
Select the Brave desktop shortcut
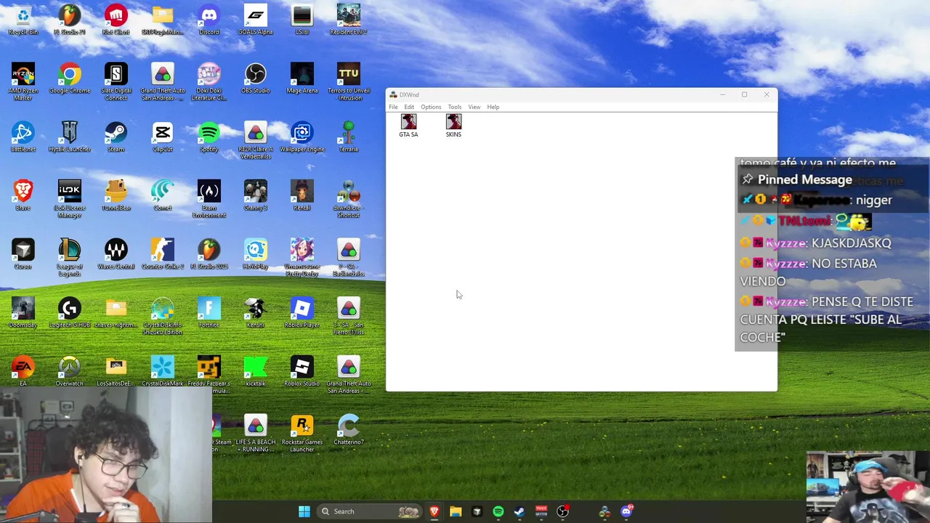[23, 195]
